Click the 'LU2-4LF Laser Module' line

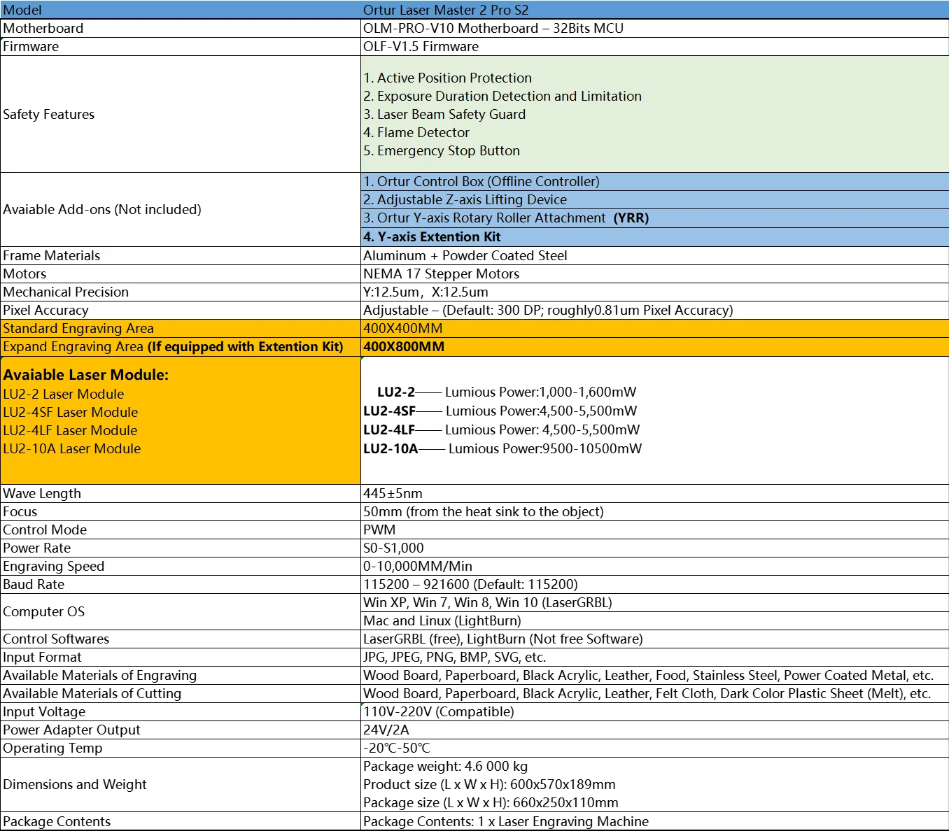tap(70, 430)
